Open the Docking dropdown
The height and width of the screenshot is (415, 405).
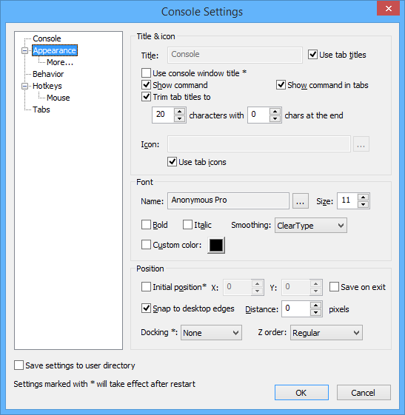click(211, 333)
